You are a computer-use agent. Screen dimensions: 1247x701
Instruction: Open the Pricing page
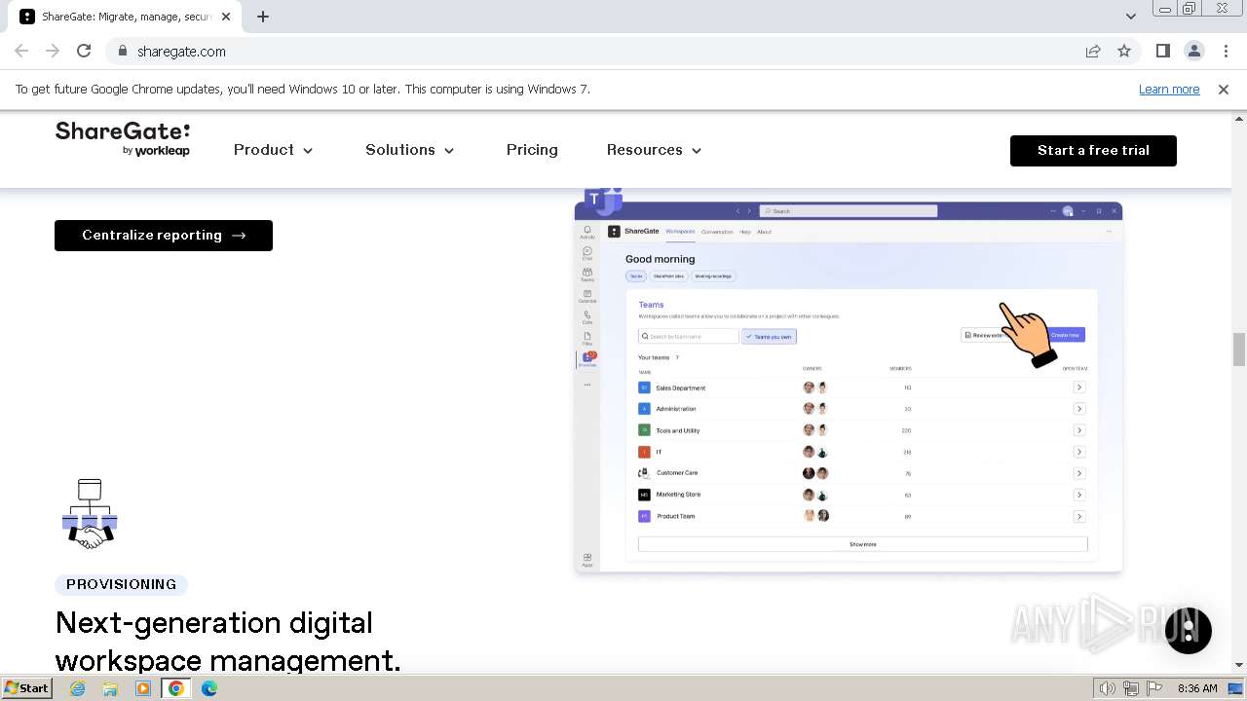[x=532, y=150]
